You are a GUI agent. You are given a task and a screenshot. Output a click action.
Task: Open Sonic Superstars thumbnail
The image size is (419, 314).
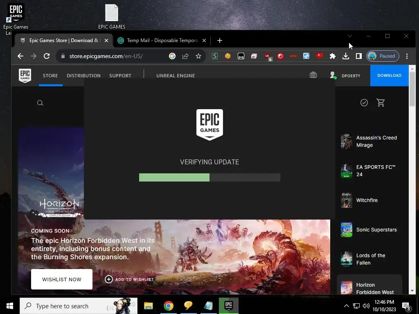[x=347, y=230]
